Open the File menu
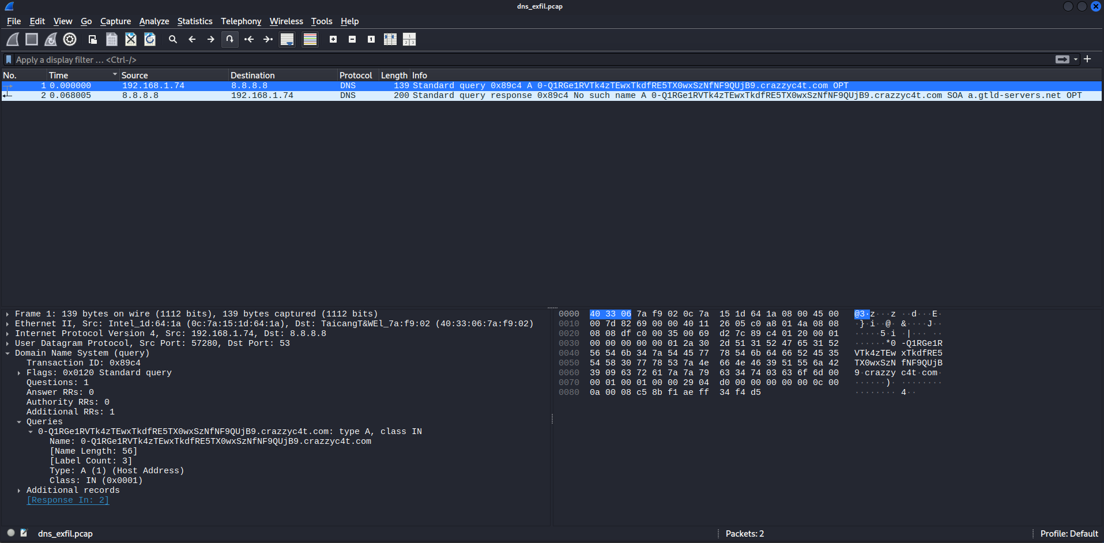The height and width of the screenshot is (543, 1104). click(14, 21)
